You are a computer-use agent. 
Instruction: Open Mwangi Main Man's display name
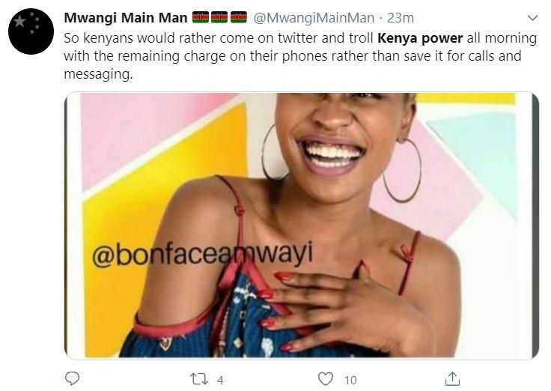(126, 17)
